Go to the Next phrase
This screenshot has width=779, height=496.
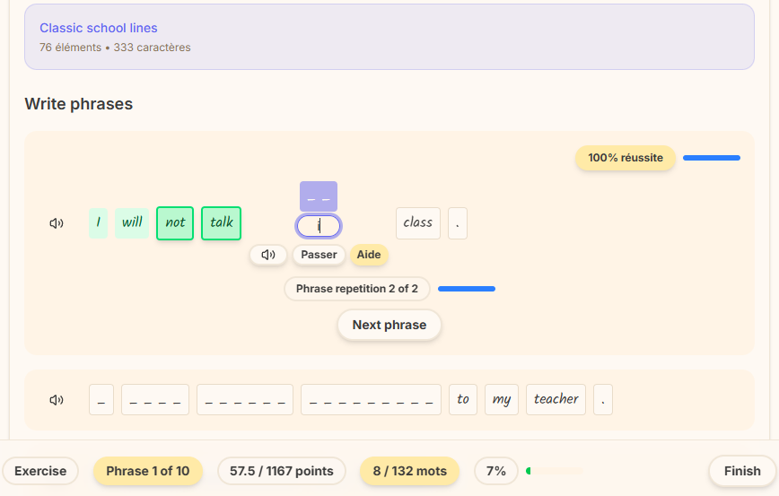(389, 325)
